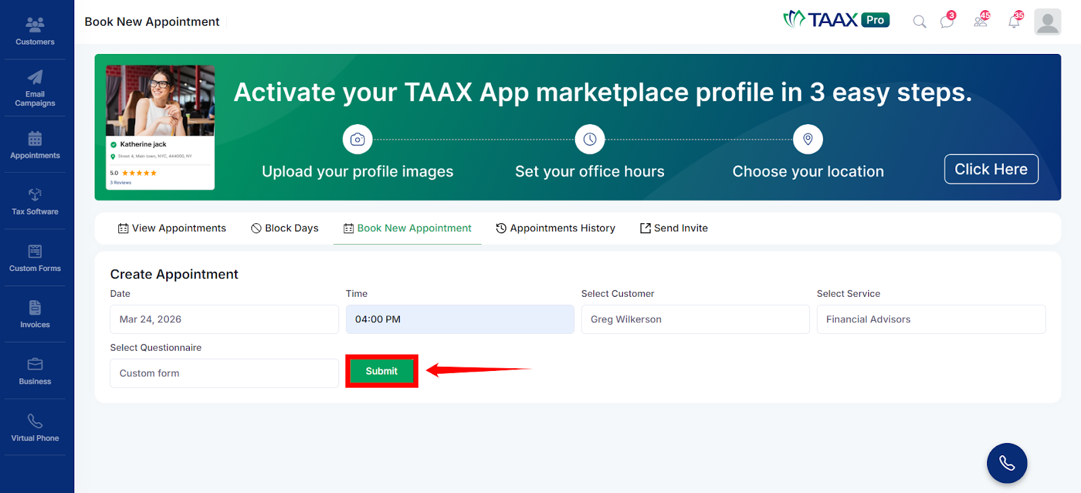This screenshot has height=493, width=1081.
Task: Switch to Block Days tab
Action: click(284, 229)
